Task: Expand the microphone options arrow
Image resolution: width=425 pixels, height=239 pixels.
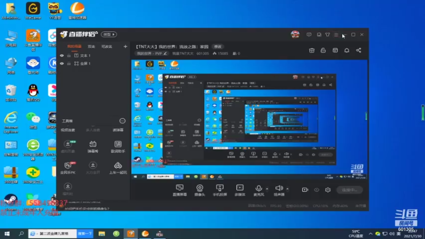Action: tap(267, 189)
